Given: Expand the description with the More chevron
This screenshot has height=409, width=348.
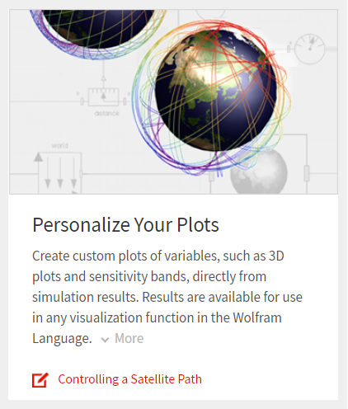Looking at the screenshot, I should (105, 340).
